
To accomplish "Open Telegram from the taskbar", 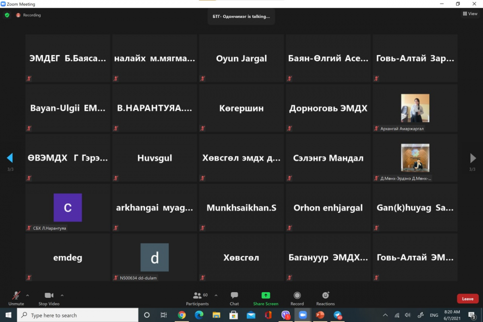I will click(x=337, y=315).
